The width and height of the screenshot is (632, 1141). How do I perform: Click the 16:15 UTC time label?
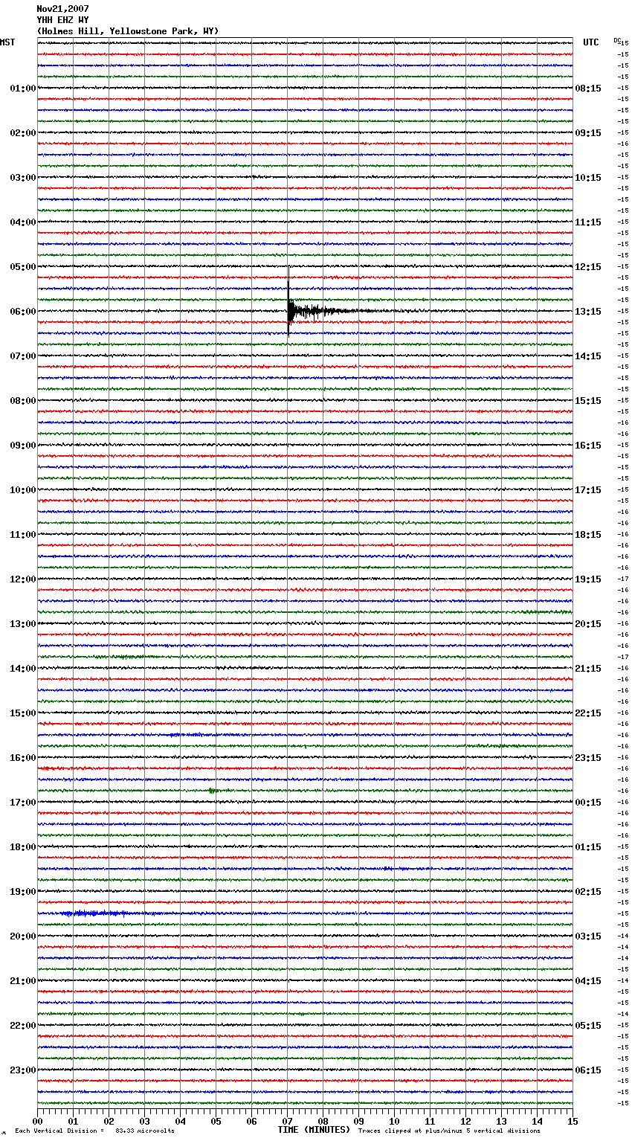click(x=588, y=446)
